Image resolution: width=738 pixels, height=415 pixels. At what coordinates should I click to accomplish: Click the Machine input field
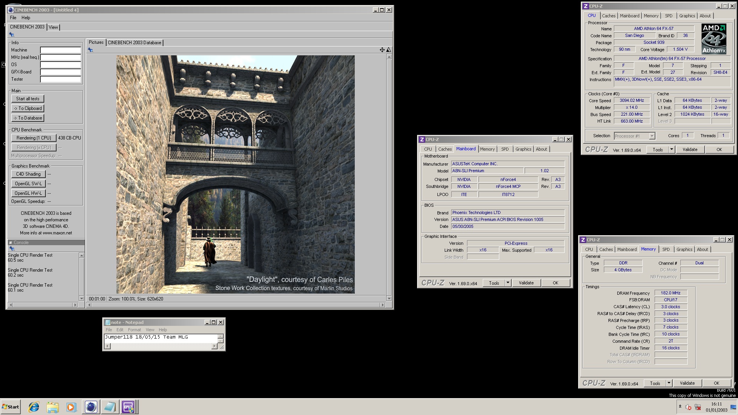(x=61, y=50)
